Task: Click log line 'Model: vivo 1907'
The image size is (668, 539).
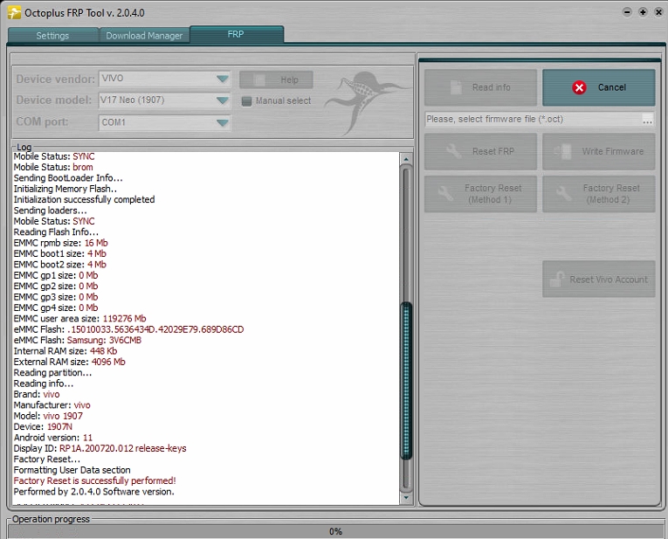Action: tap(48, 416)
